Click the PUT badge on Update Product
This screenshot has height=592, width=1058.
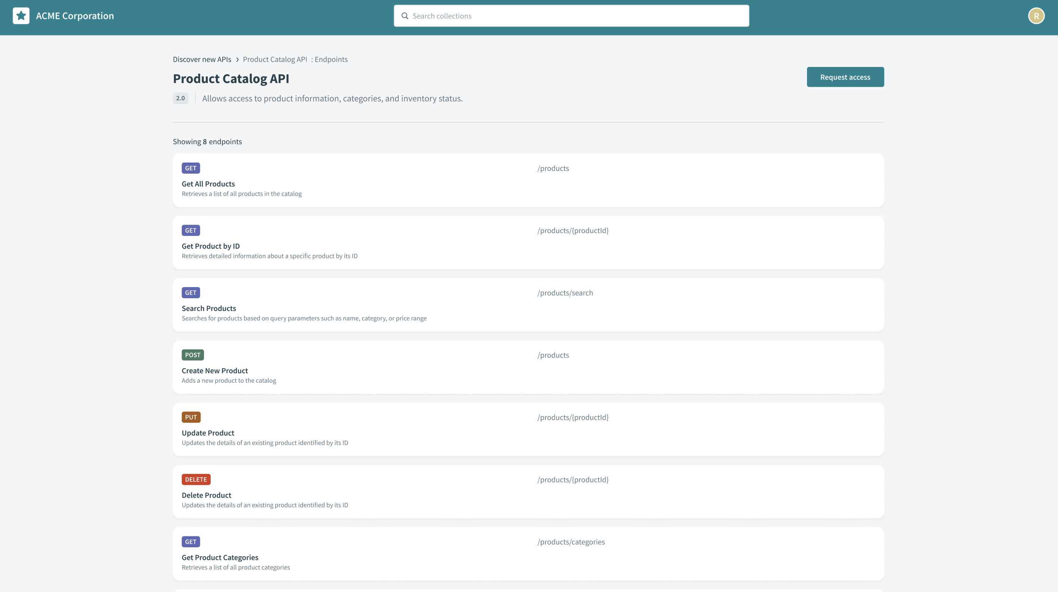point(191,417)
